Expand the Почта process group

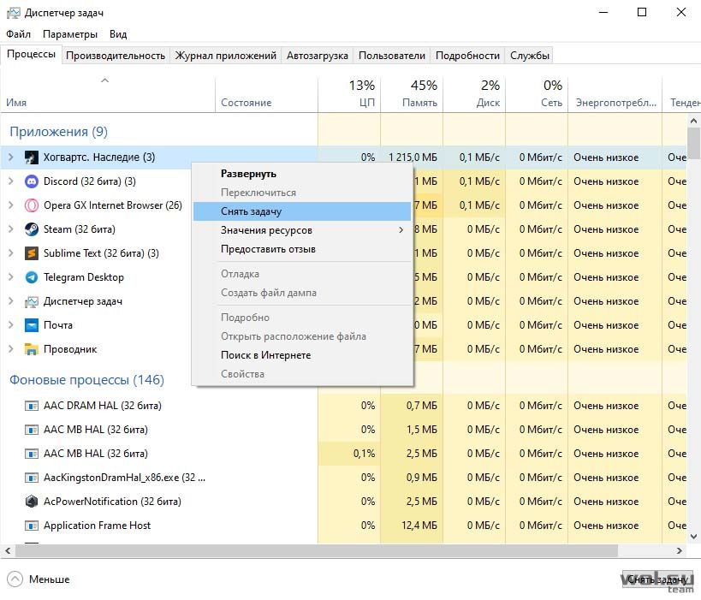click(11, 325)
